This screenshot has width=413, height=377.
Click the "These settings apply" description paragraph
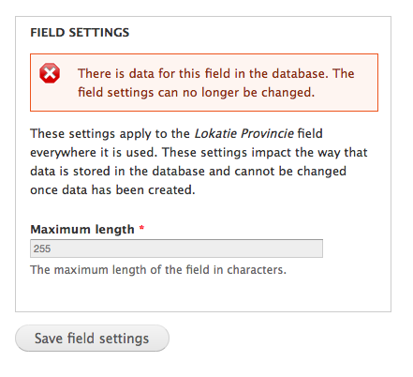[199, 161]
